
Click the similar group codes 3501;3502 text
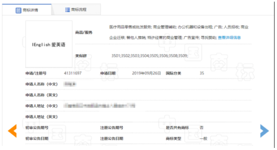[149, 56]
